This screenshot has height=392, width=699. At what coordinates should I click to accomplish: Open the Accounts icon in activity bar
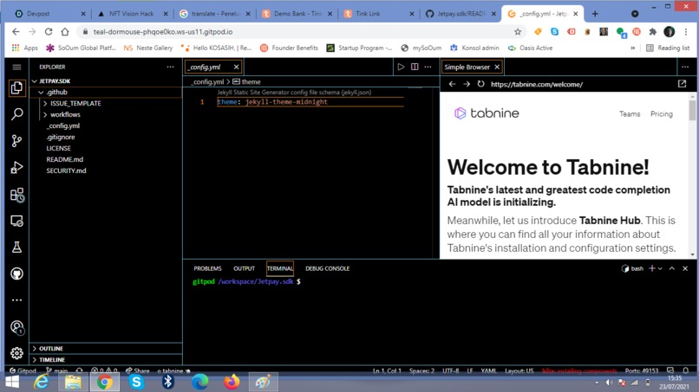click(17, 327)
